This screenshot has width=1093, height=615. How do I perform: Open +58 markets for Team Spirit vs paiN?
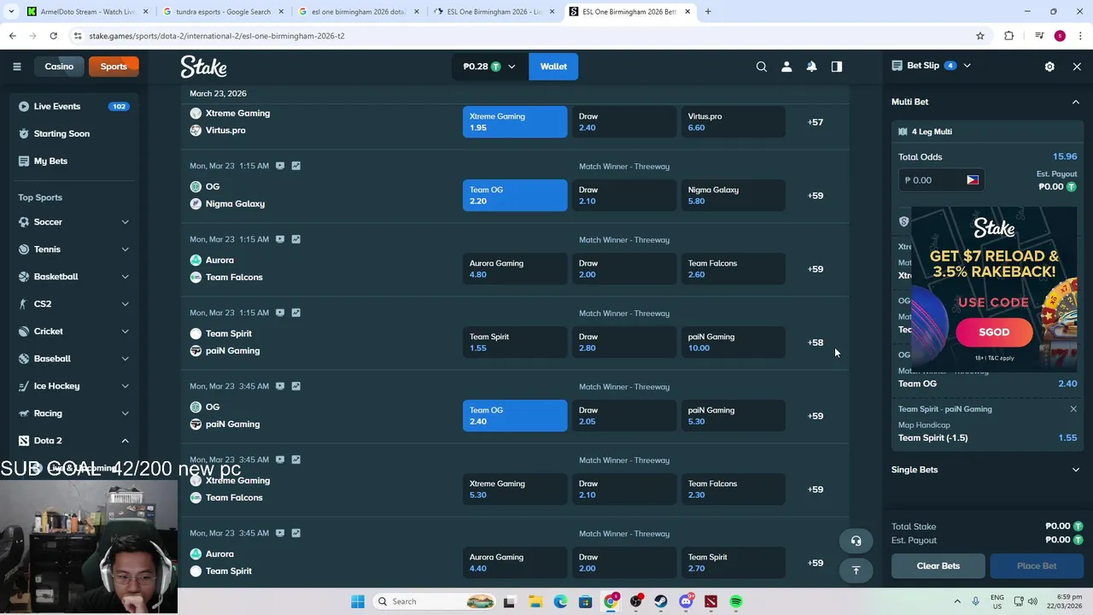pos(815,343)
